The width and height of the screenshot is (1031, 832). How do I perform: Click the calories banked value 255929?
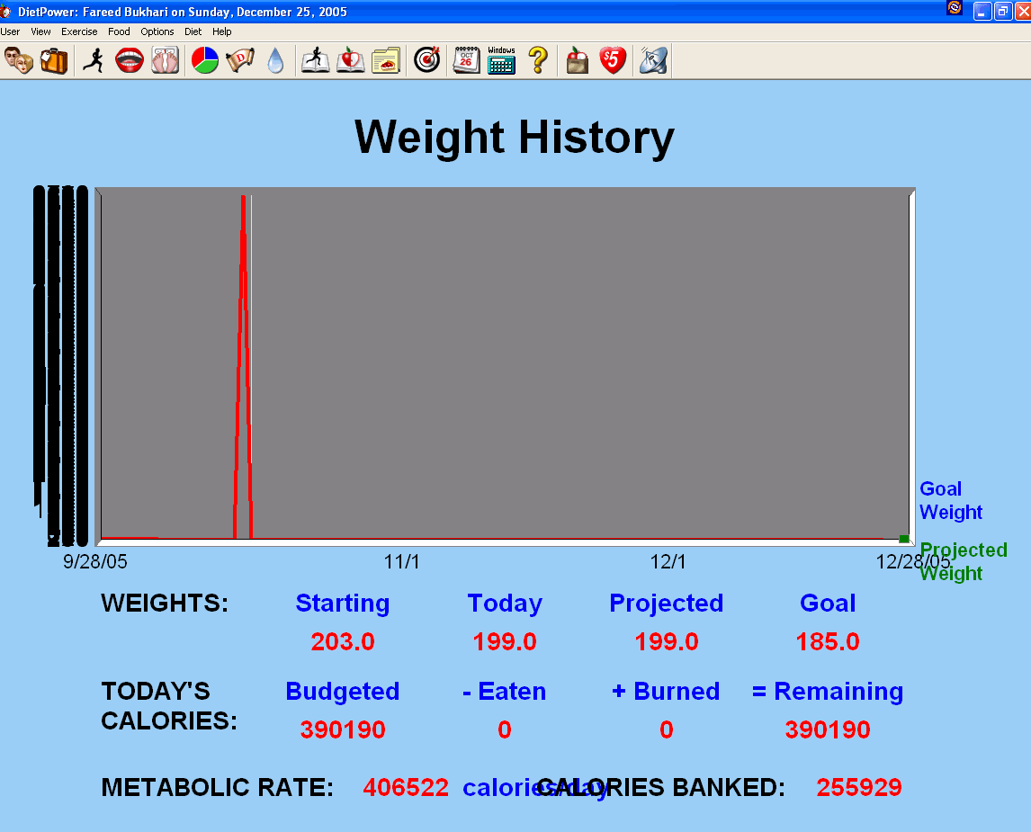click(x=859, y=787)
